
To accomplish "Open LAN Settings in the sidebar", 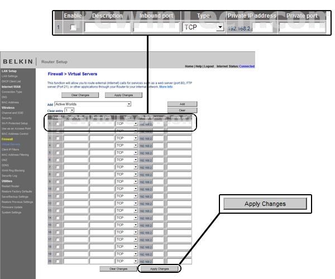I will coord(9,76).
